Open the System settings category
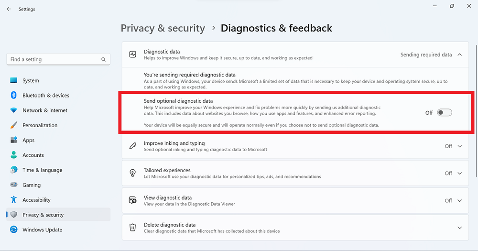 coord(58,80)
